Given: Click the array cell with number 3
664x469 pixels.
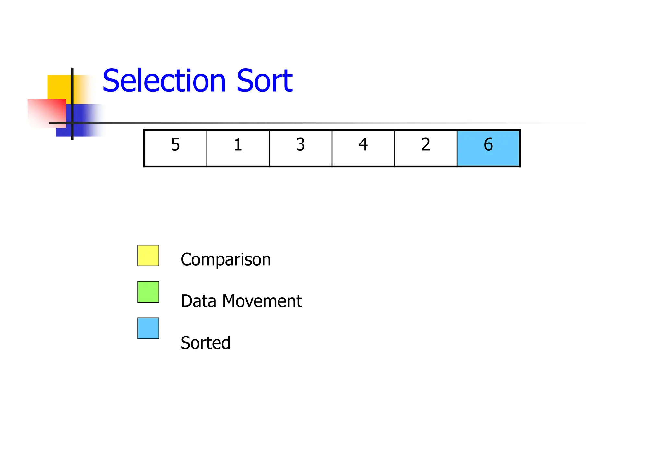Looking at the screenshot, I should (301, 148).
